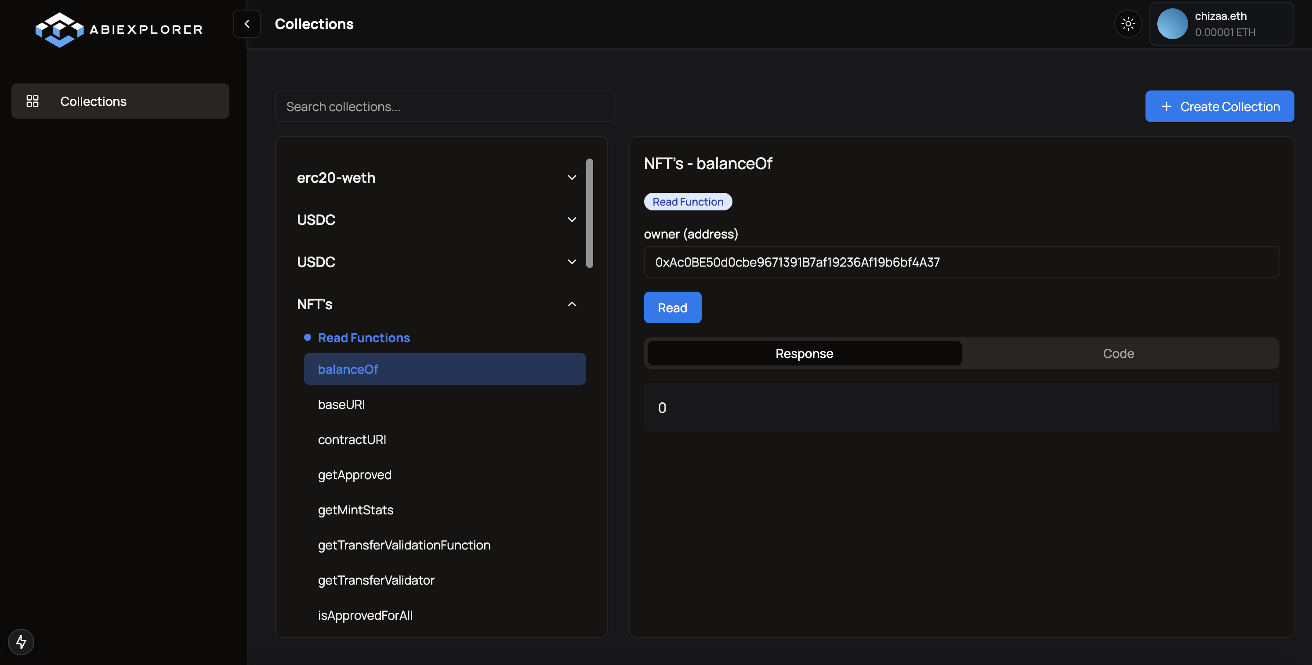
Task: Collapse the NFT's collection chevron
Action: (x=572, y=304)
